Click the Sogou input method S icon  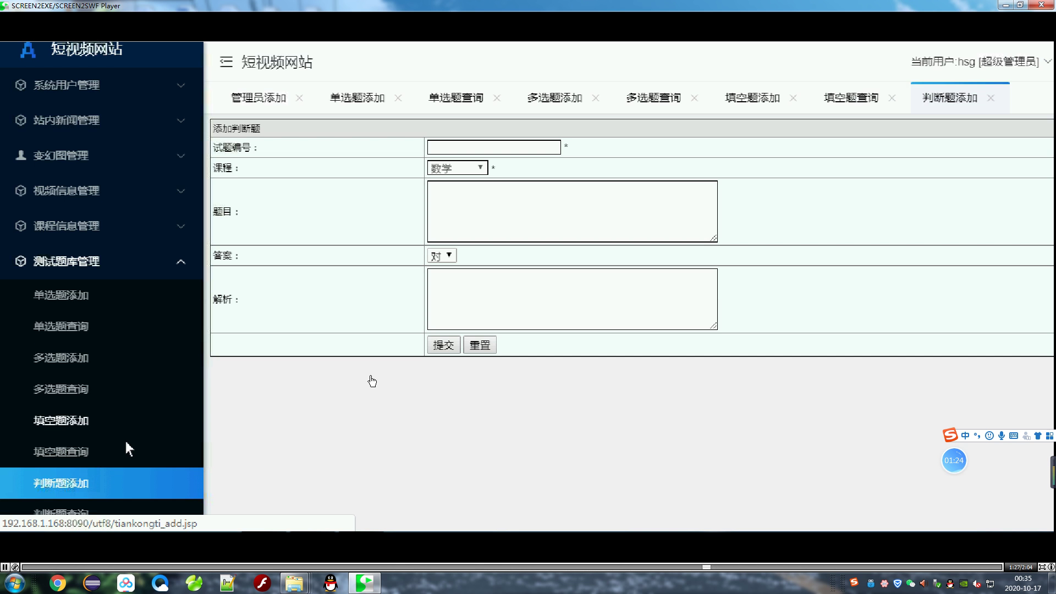pos(950,436)
